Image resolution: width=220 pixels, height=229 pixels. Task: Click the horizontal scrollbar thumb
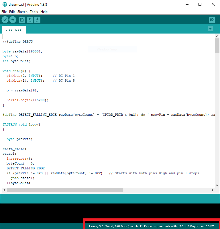tap(65, 190)
